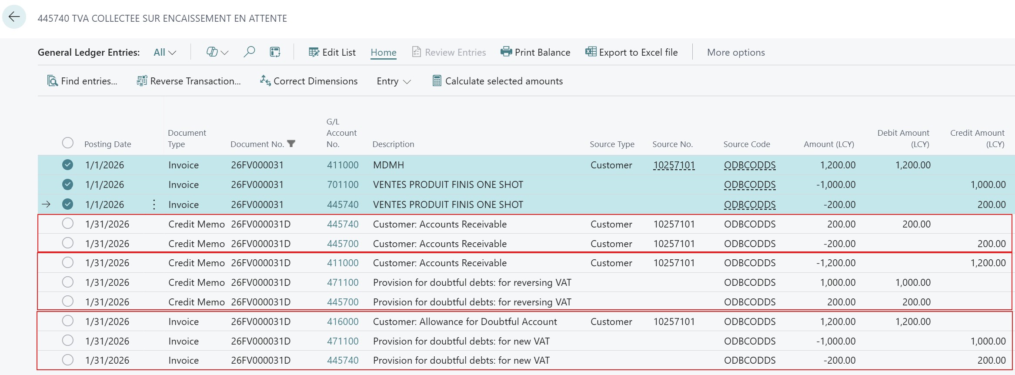Click the analysis view icon beside search
1015x375 pixels.
tap(275, 52)
